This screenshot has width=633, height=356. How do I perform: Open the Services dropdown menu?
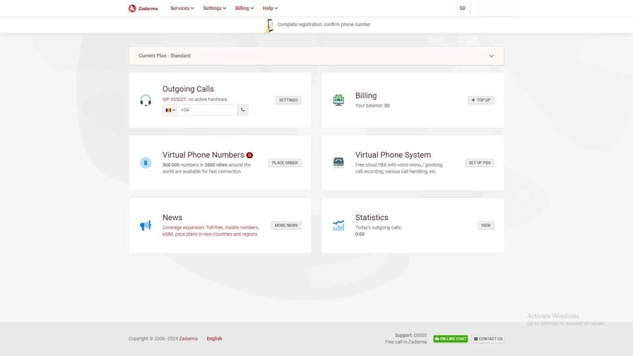[x=182, y=8]
